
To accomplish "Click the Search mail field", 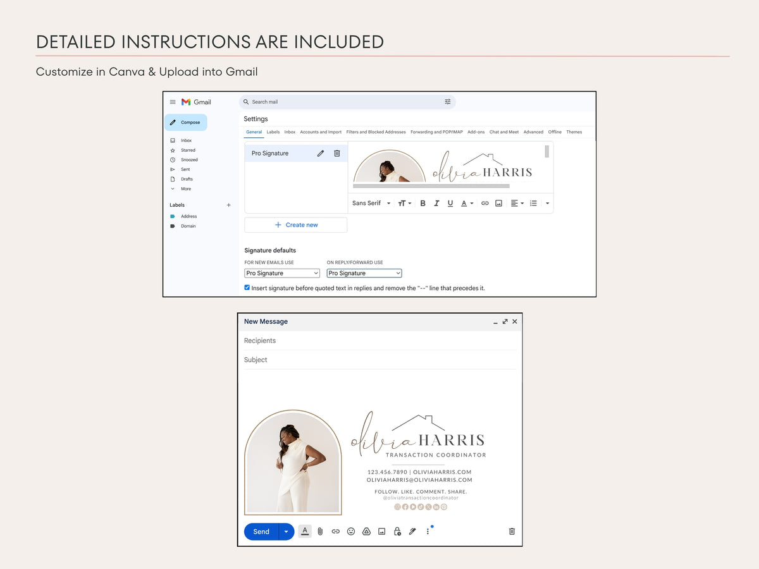I will pyautogui.click(x=347, y=102).
